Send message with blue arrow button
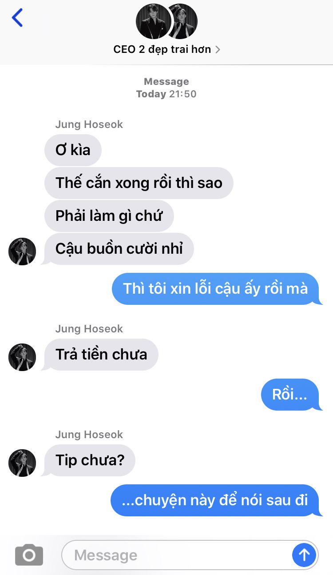Screen dimensions: 333x575 tap(304, 555)
